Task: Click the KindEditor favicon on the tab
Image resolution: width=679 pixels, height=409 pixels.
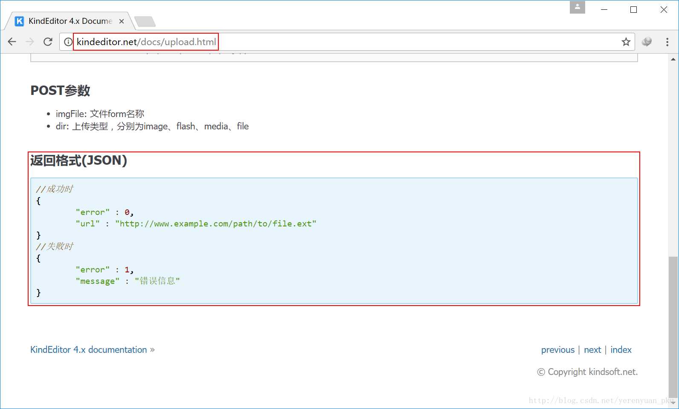Action: click(20, 21)
